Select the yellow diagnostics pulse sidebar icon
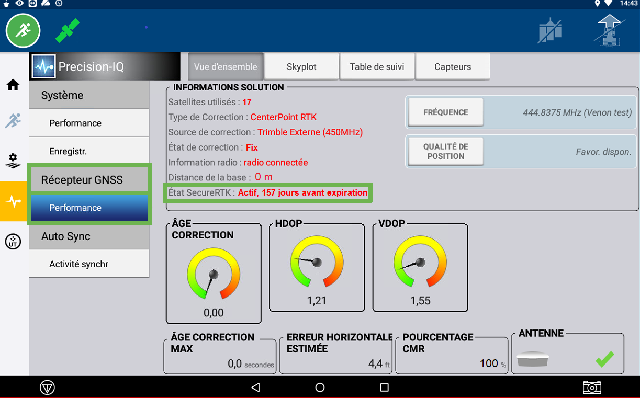Viewport: 640px width, 398px height. click(13, 201)
